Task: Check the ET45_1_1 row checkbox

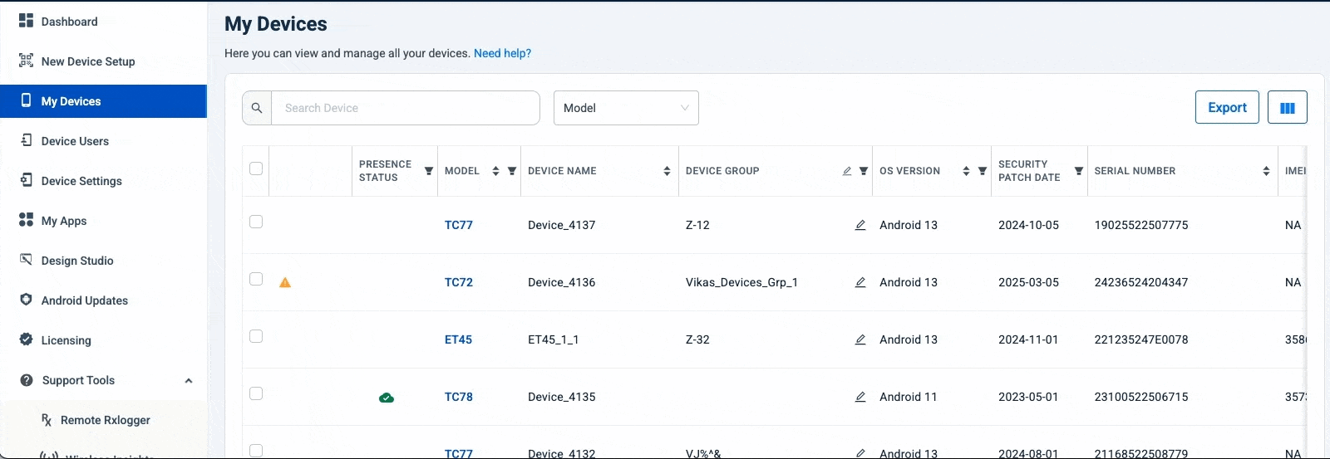Action: (x=256, y=336)
